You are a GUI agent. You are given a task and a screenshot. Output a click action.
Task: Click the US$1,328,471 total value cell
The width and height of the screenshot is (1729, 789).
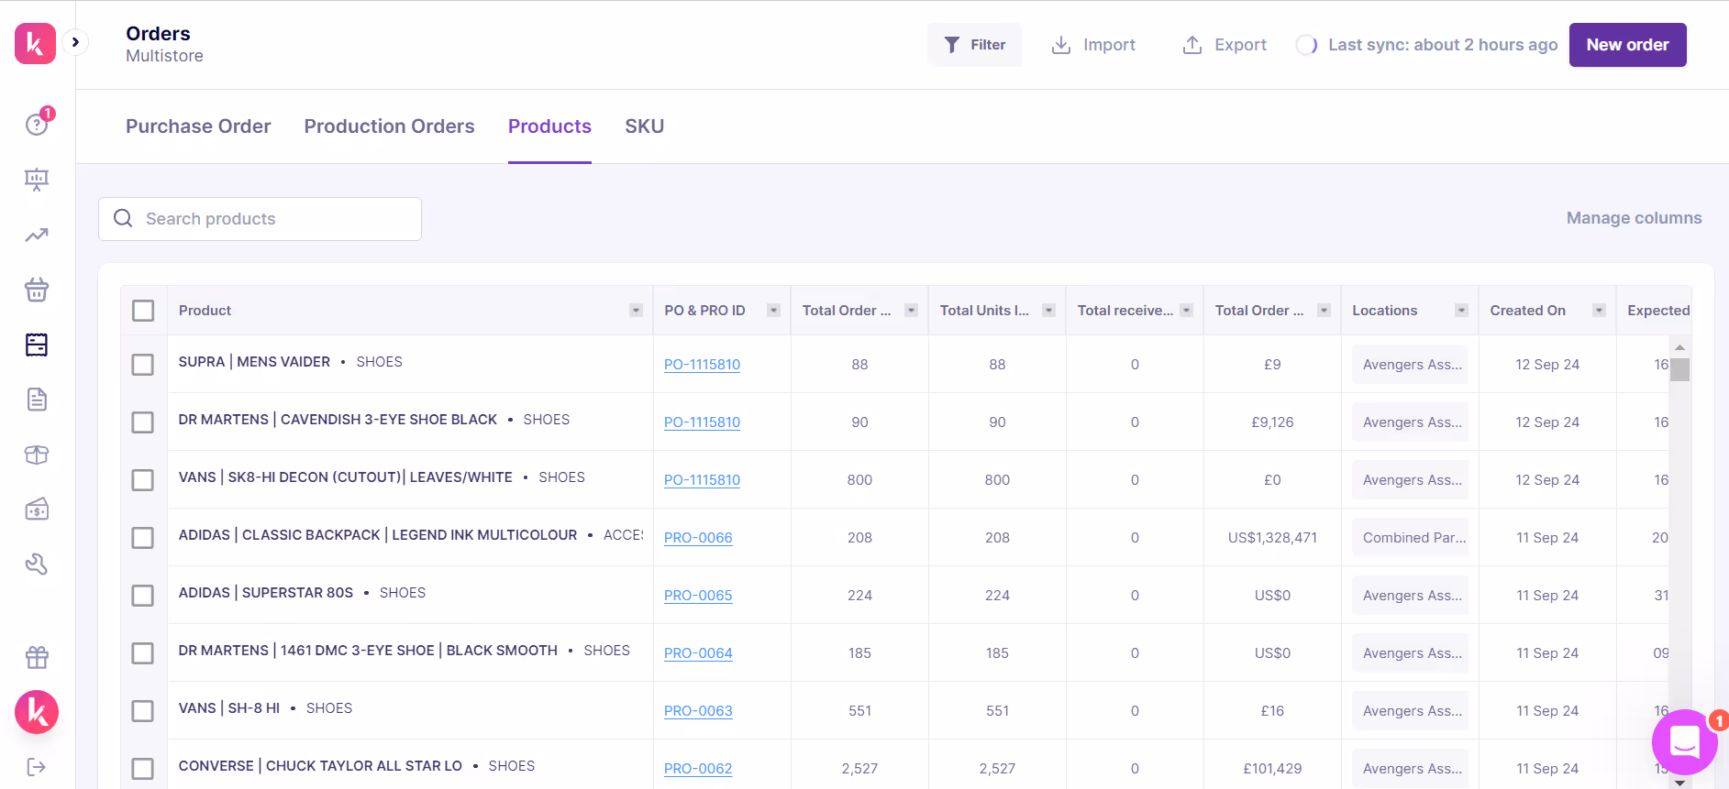click(x=1272, y=538)
